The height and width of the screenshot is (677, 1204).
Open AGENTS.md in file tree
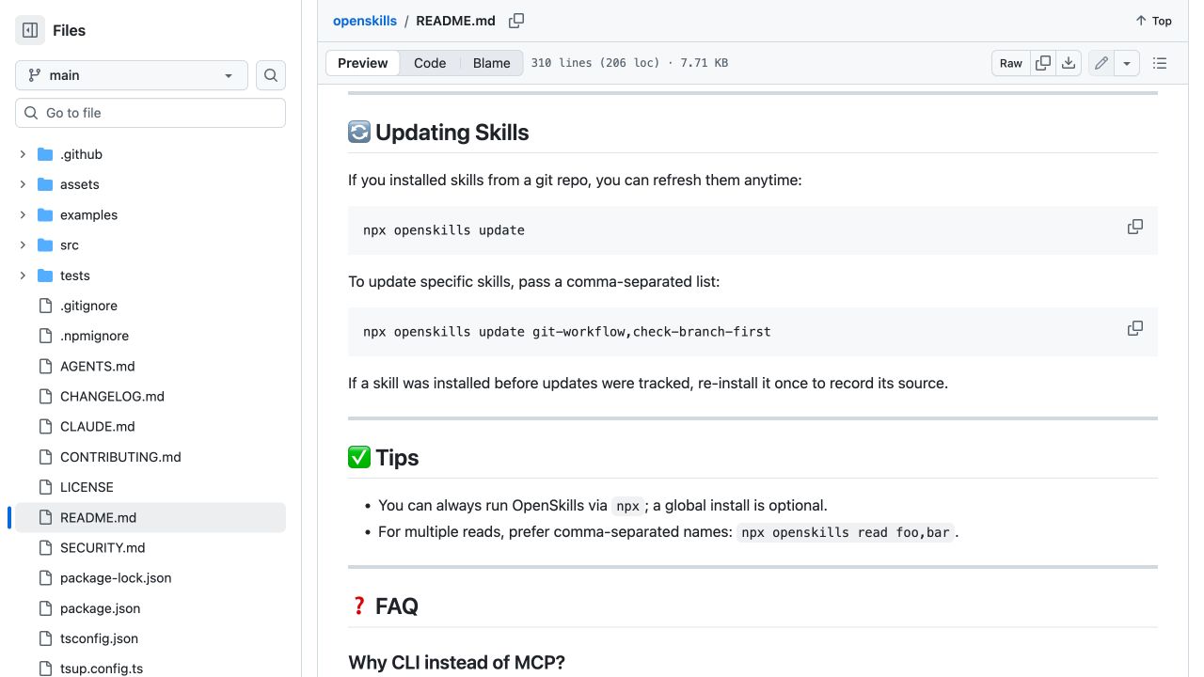click(x=98, y=366)
